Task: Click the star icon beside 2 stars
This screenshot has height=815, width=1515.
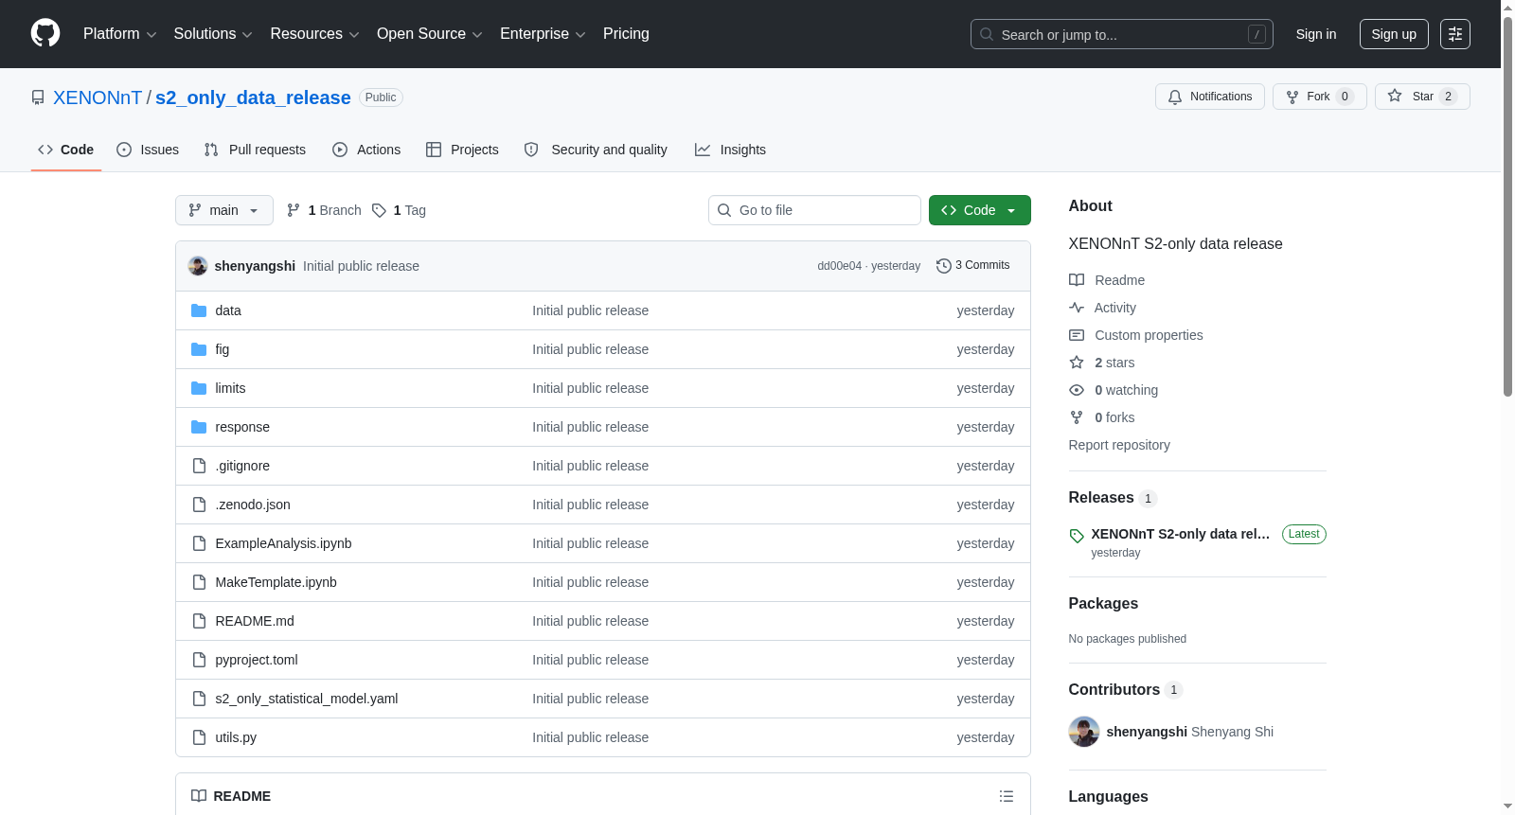Action: pos(1077,363)
